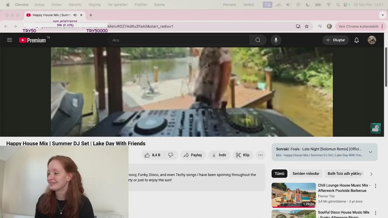Dislike the video

coord(171,155)
